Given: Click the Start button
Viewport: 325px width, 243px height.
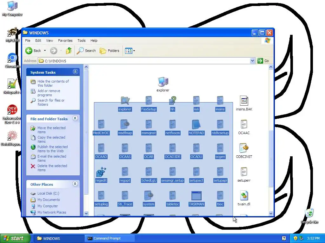Looking at the screenshot, I should tap(15, 238).
